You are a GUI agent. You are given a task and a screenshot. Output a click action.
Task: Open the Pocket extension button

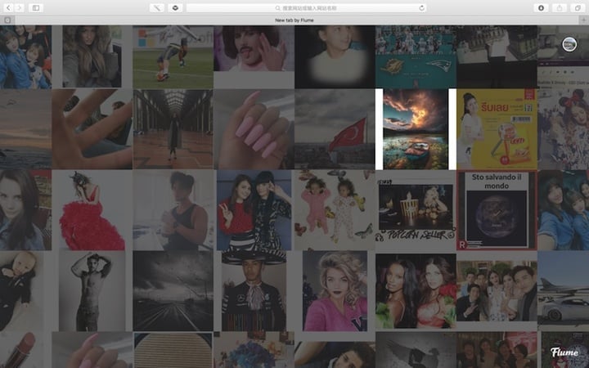pyautogui.click(x=175, y=7)
